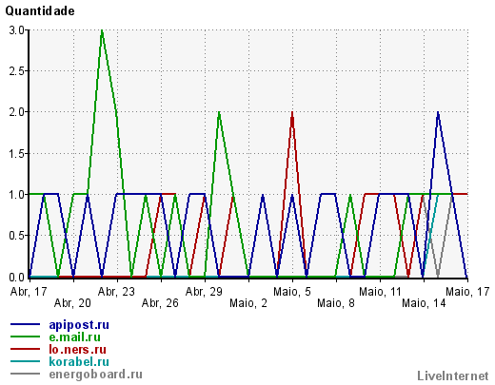Click the korabel.ru legend label
495x385 pixels.
pos(79,361)
